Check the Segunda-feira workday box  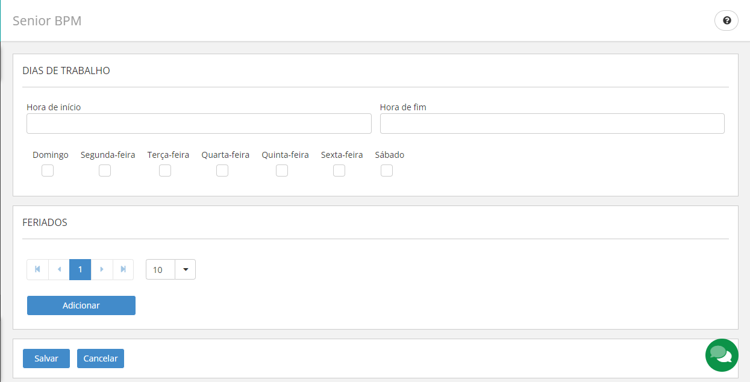click(105, 171)
